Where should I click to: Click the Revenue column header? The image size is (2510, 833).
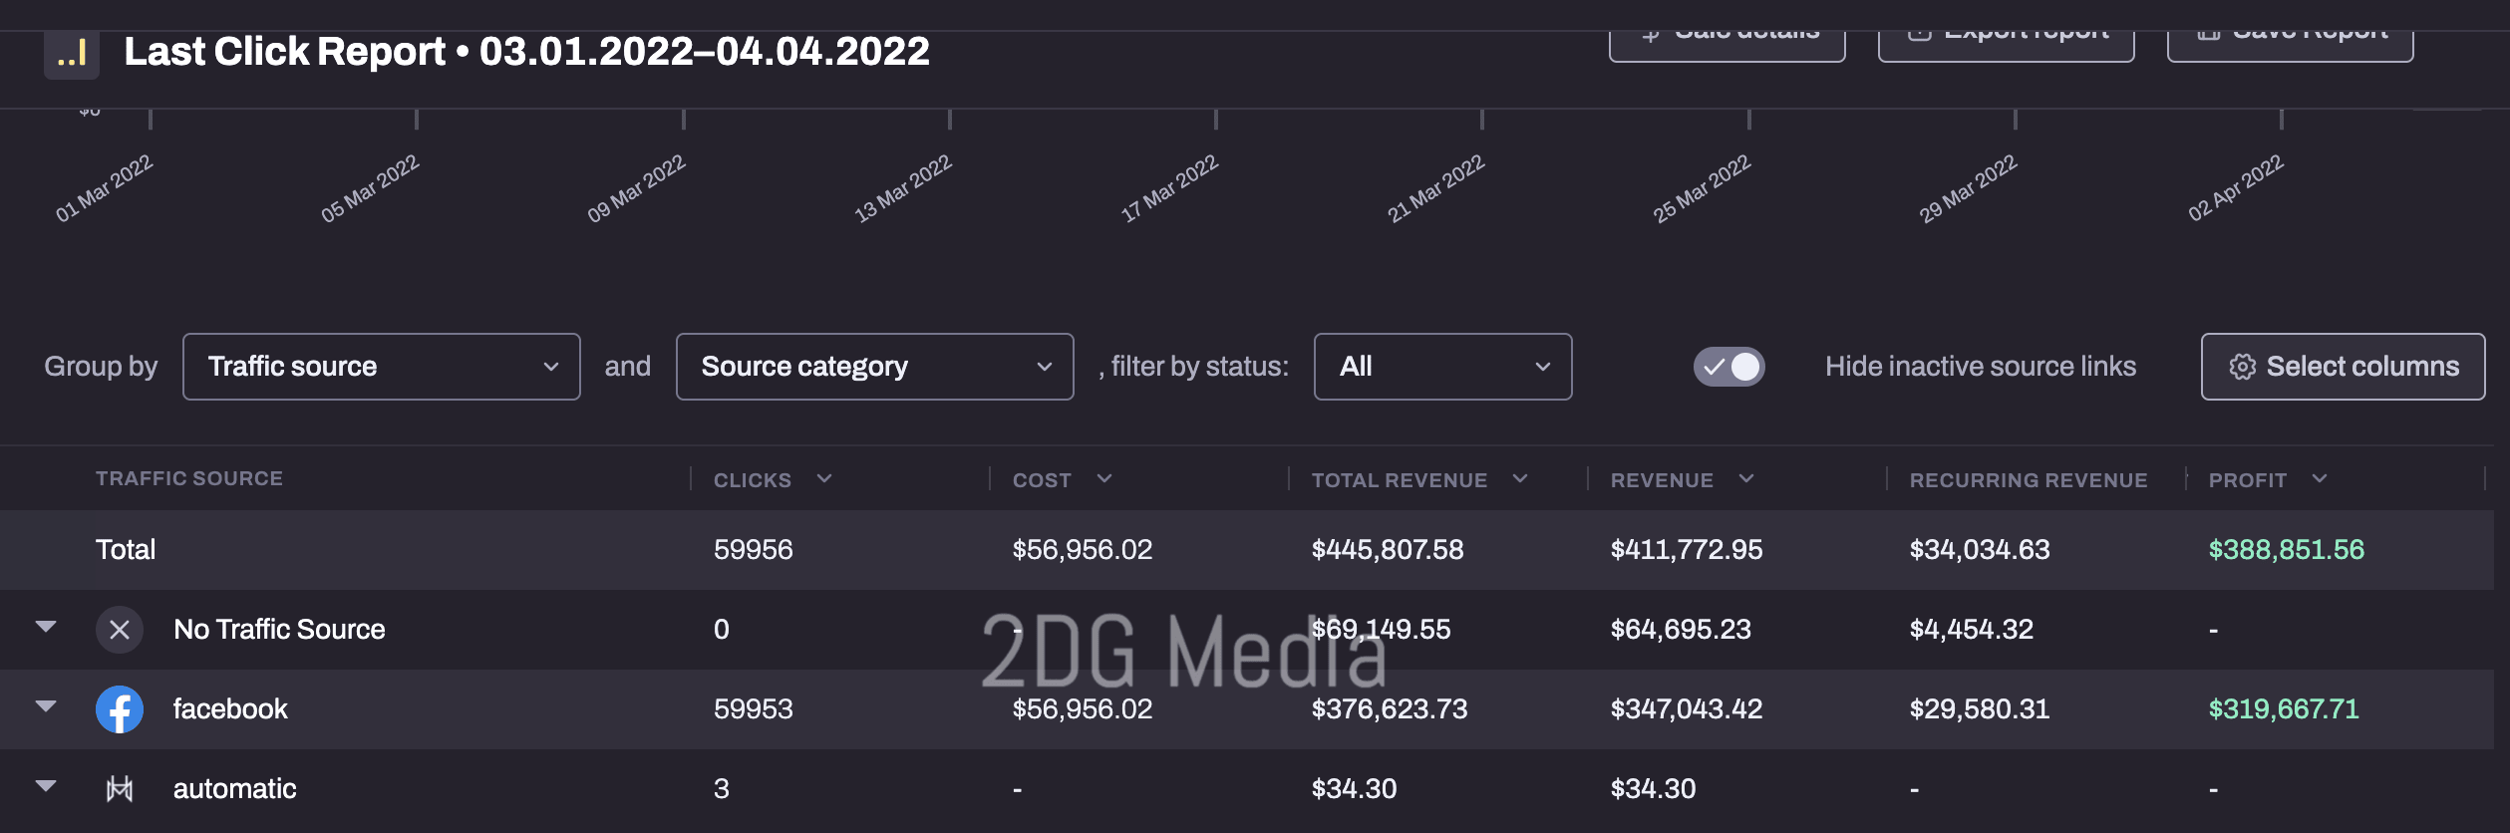click(x=1662, y=480)
